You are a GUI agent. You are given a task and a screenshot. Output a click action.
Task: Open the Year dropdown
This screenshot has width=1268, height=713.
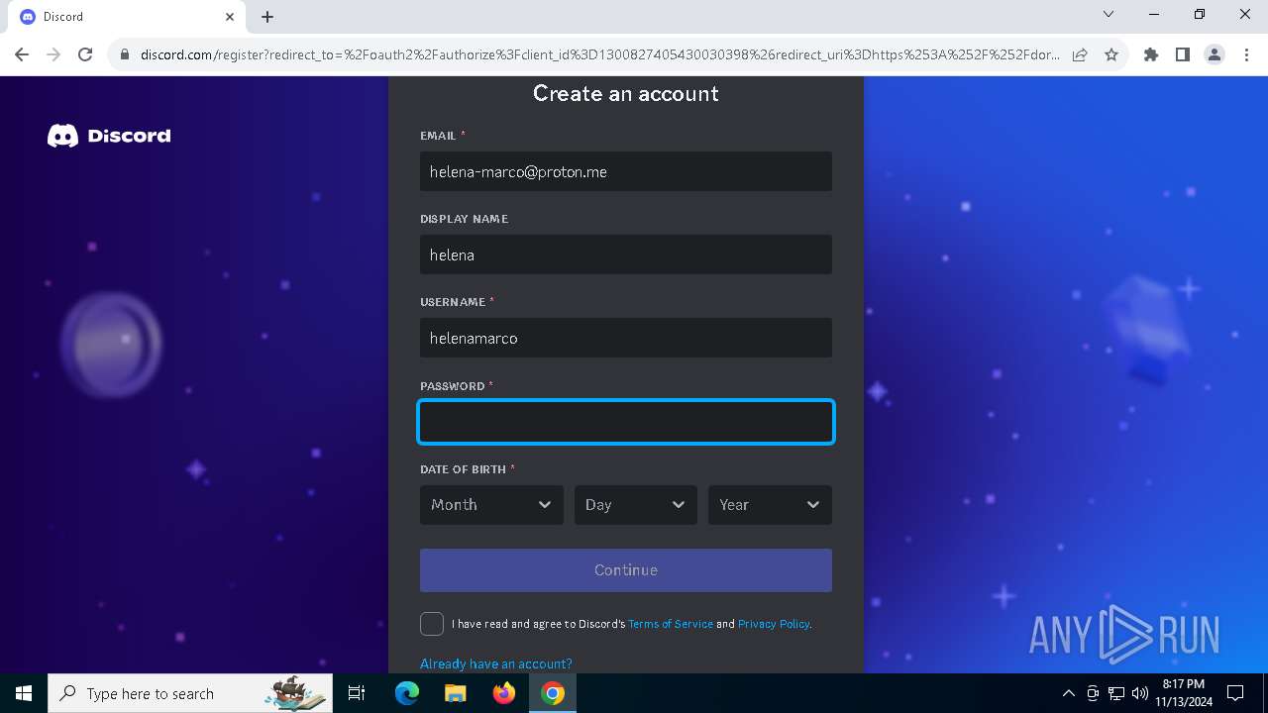pos(770,505)
